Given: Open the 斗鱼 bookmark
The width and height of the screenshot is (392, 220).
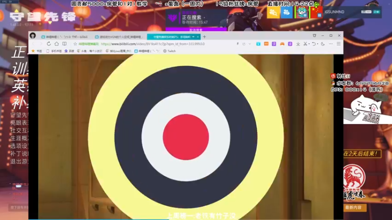Looking at the screenshot, I should (x=90, y=51).
